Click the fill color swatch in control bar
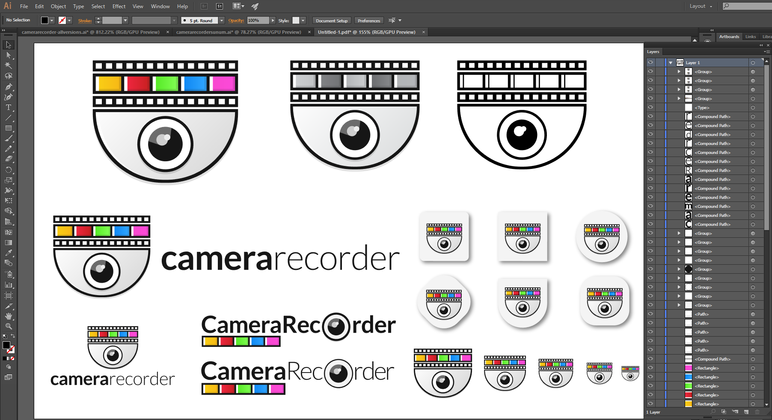The image size is (772, 420). [x=45, y=20]
